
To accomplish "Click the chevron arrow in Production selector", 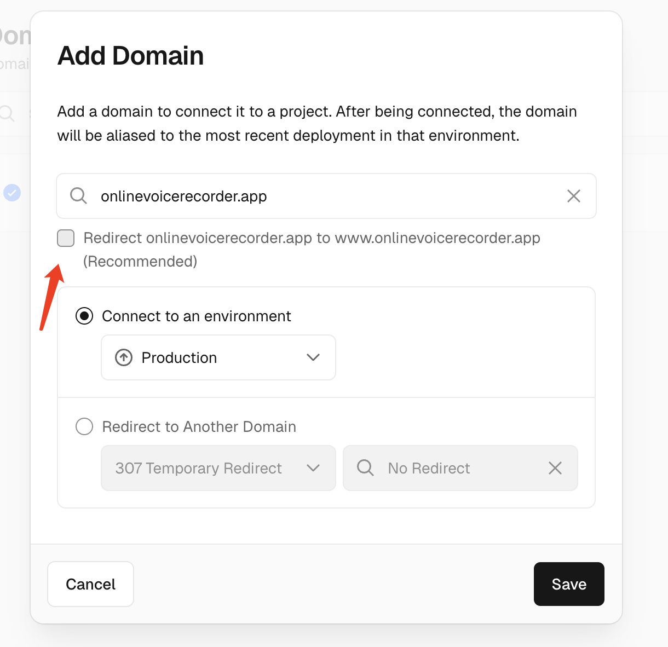I will [x=313, y=358].
